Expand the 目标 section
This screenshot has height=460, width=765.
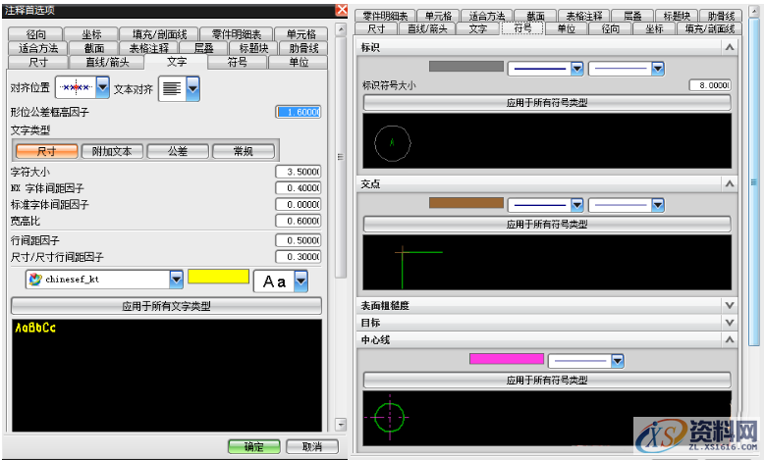pyautogui.click(x=729, y=322)
